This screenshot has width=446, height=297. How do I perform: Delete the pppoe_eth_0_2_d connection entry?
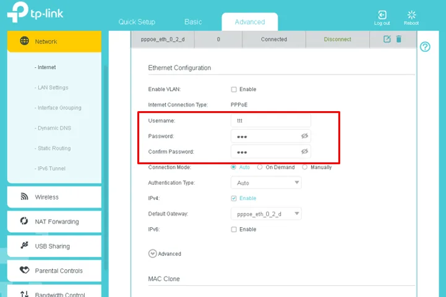[x=399, y=39]
